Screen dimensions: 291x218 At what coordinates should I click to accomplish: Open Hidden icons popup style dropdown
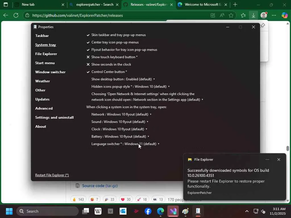point(130,87)
